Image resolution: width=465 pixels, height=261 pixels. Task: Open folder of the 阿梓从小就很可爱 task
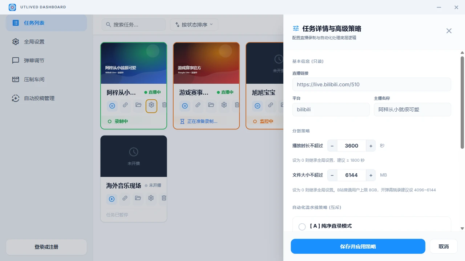point(138,105)
